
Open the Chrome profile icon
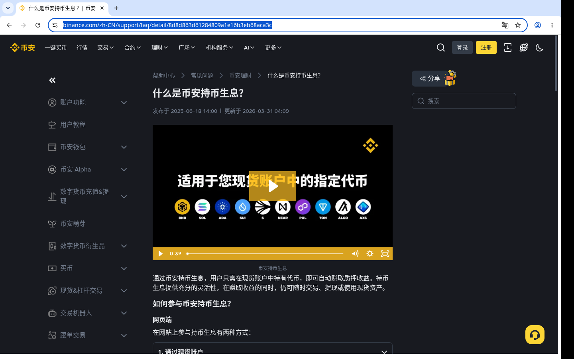click(x=538, y=25)
